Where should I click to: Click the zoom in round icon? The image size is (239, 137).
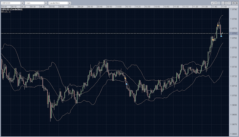233,3
